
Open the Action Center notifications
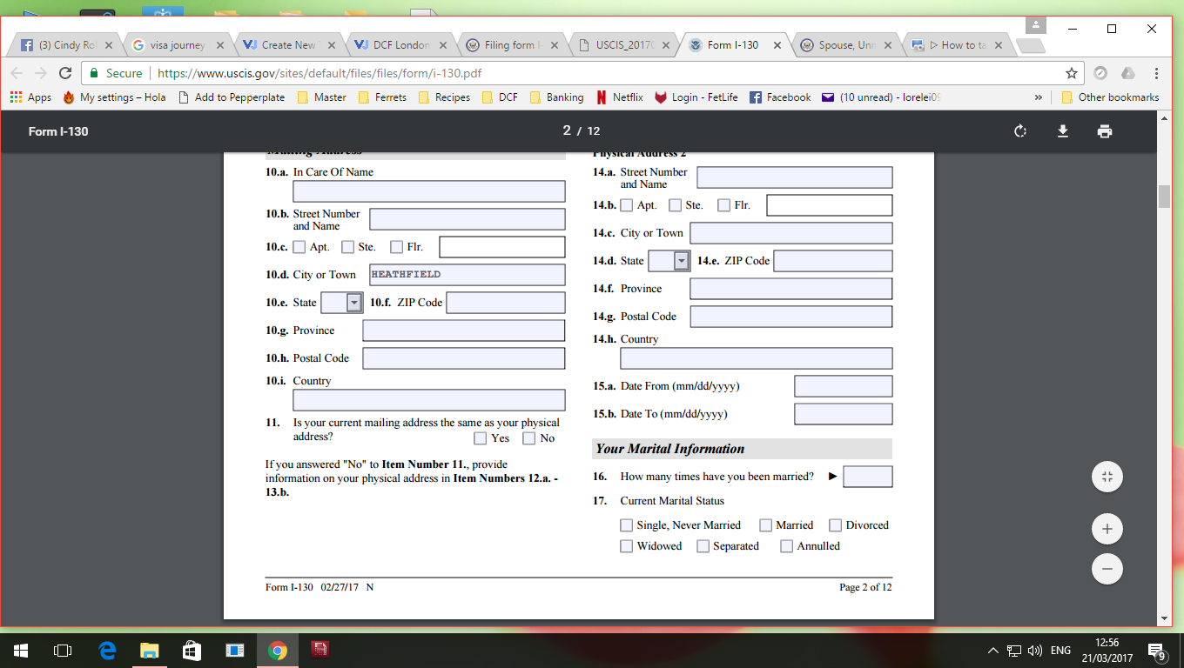[x=1157, y=650]
